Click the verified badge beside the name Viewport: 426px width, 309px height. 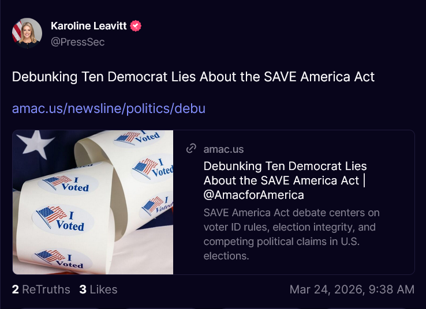tap(136, 26)
